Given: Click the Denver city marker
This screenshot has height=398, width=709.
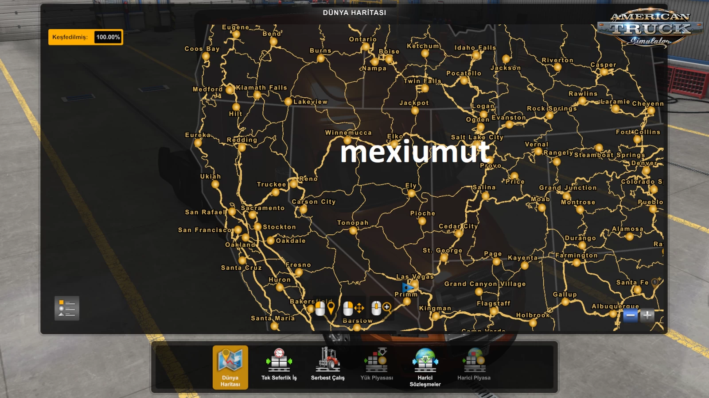Looking at the screenshot, I should pos(647,171).
